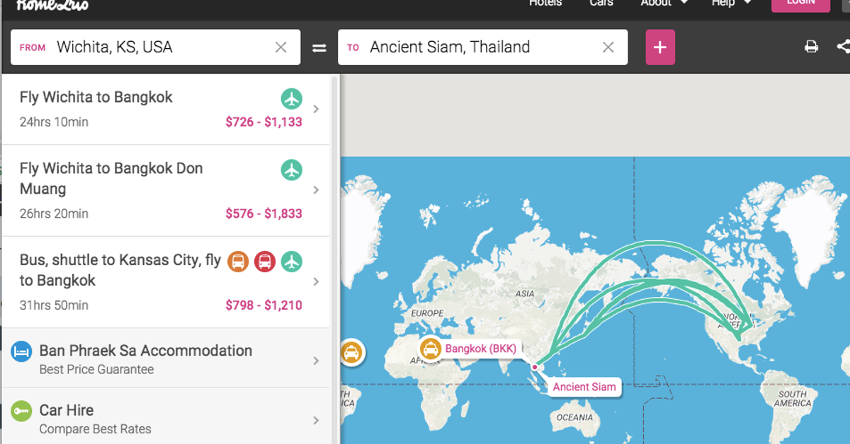Click the Rome2rio logo
Viewport: 850px width, 444px height.
point(52,6)
